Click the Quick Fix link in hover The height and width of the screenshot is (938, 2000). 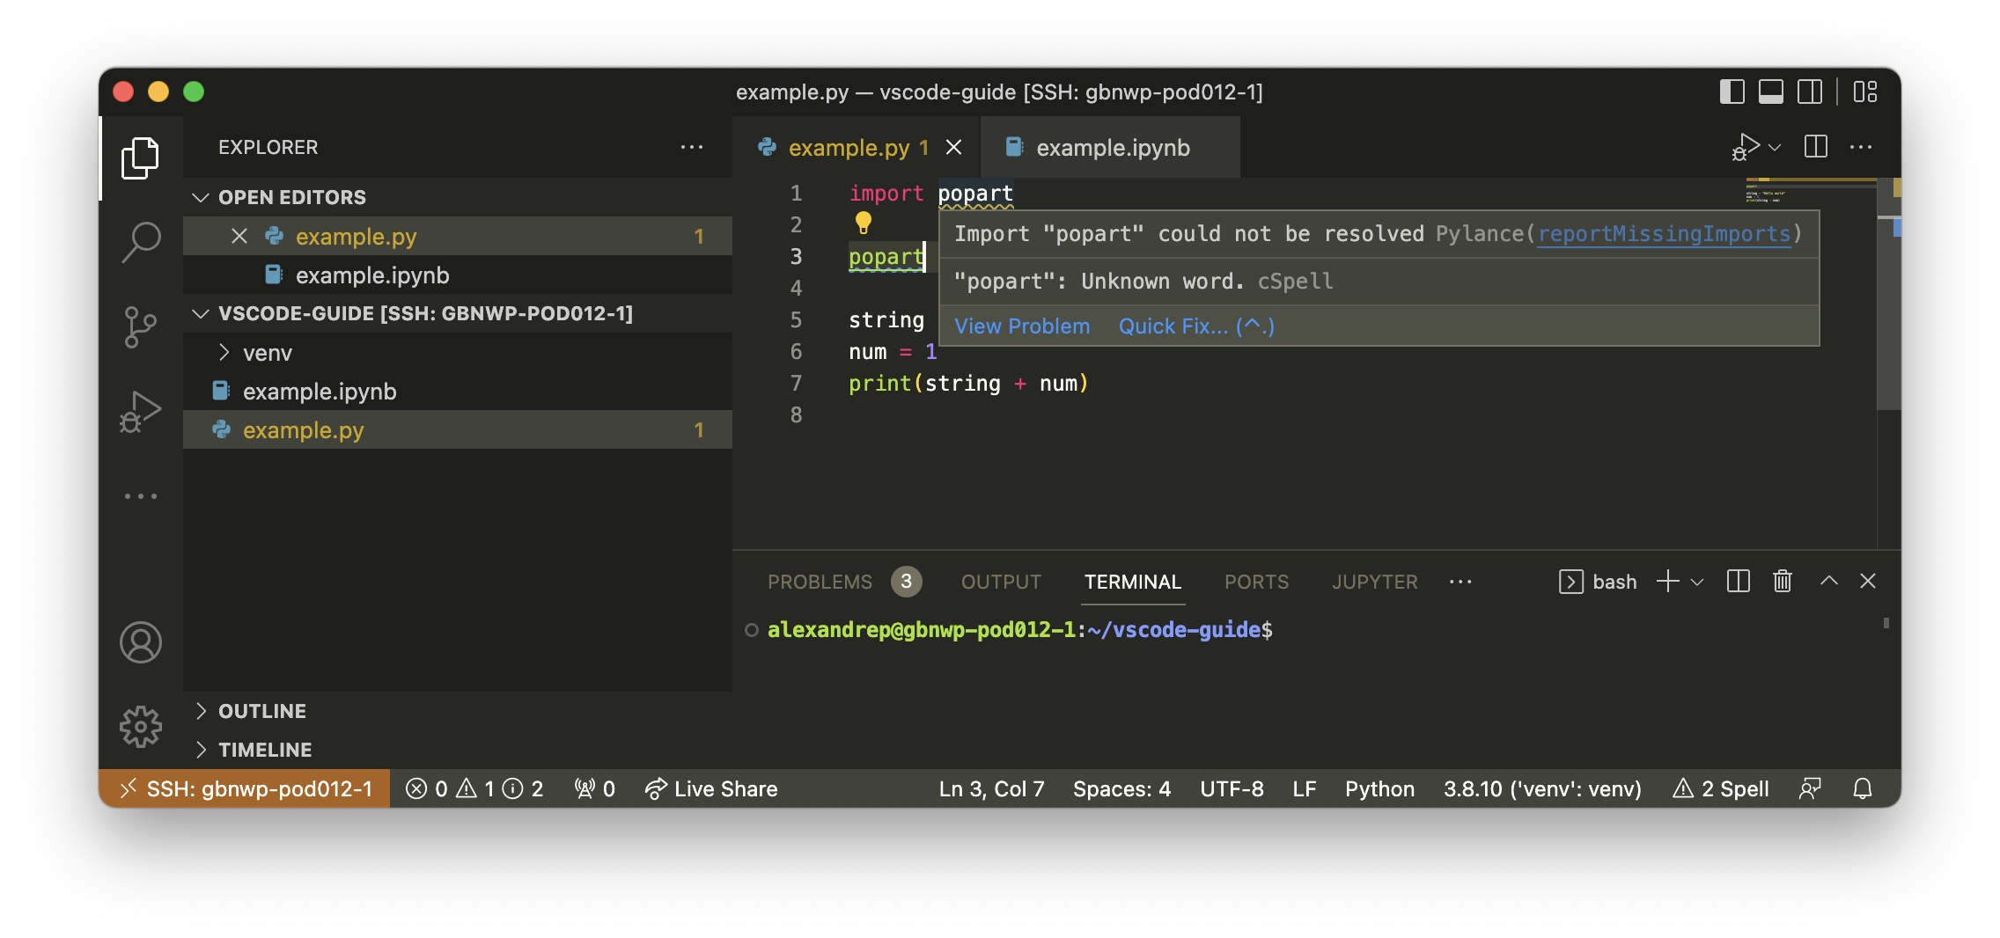(1195, 326)
